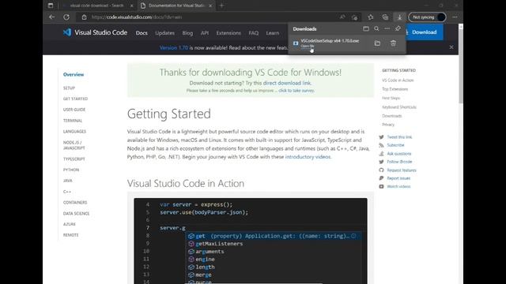Click the VSCodeUserSetup file icon in Downloads
The height and width of the screenshot is (284, 506).
296,43
